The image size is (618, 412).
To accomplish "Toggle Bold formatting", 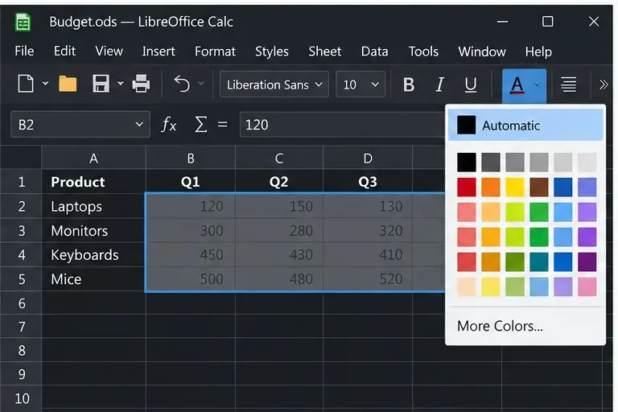I will click(x=409, y=84).
